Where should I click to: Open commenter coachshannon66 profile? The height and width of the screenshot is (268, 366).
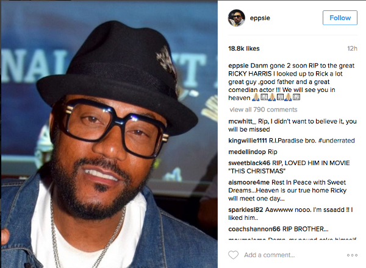(254, 229)
